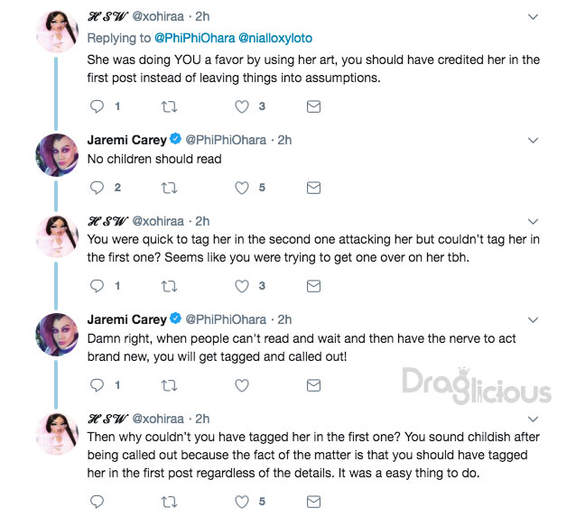The image size is (576, 517).
Task: Open more options for first @xohiraa tweet
Action: tap(533, 17)
